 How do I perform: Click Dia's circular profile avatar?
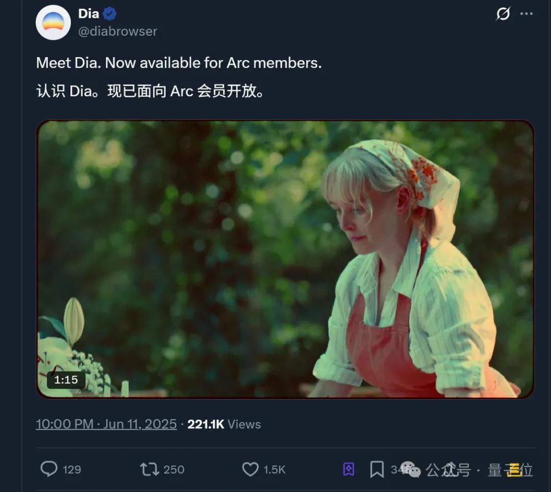53,22
